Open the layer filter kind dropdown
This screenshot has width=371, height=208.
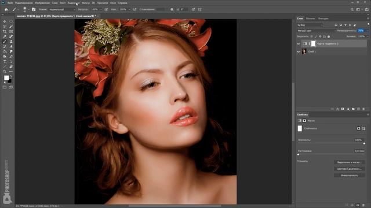tap(310, 25)
